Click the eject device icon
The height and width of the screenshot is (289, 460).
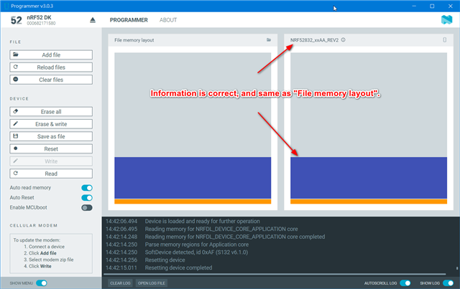93,20
